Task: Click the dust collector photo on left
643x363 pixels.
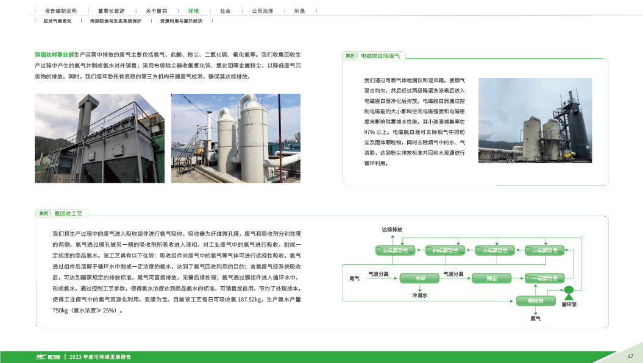Action: pos(98,138)
